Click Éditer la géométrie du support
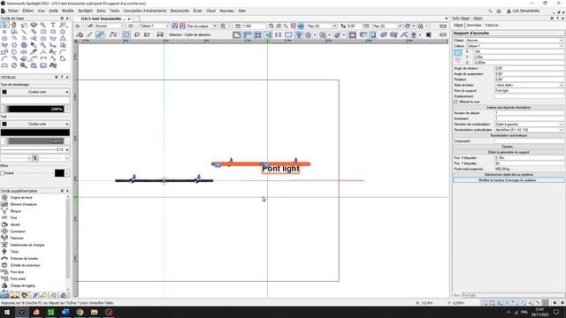This screenshot has width=566, height=318. (x=509, y=152)
